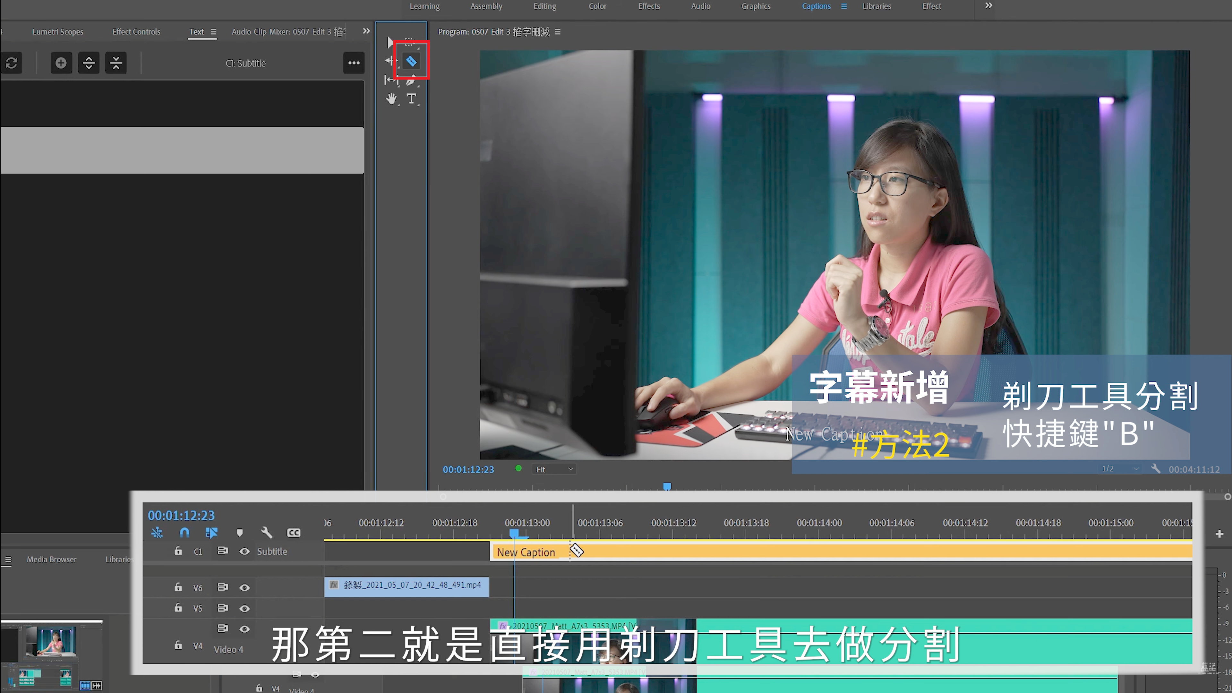1232x693 pixels.
Task: Open the Fit zoom level dropdown
Action: [x=554, y=469]
